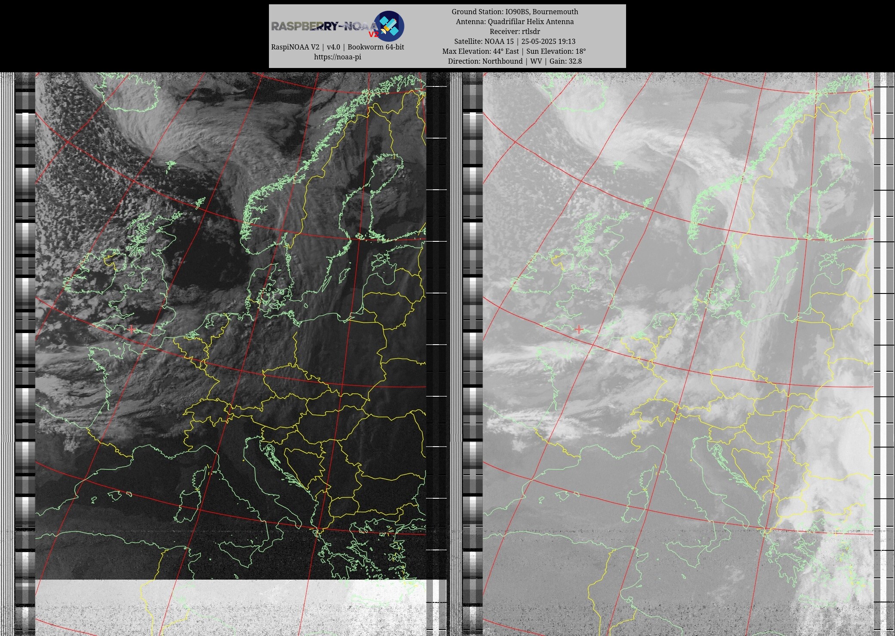Click 'Direction: Northbound | WV | Gain: 32.8' text
The width and height of the screenshot is (895, 636).
tap(515, 61)
